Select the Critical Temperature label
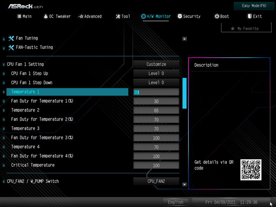This screenshot has height=207, width=276. tap(33, 165)
